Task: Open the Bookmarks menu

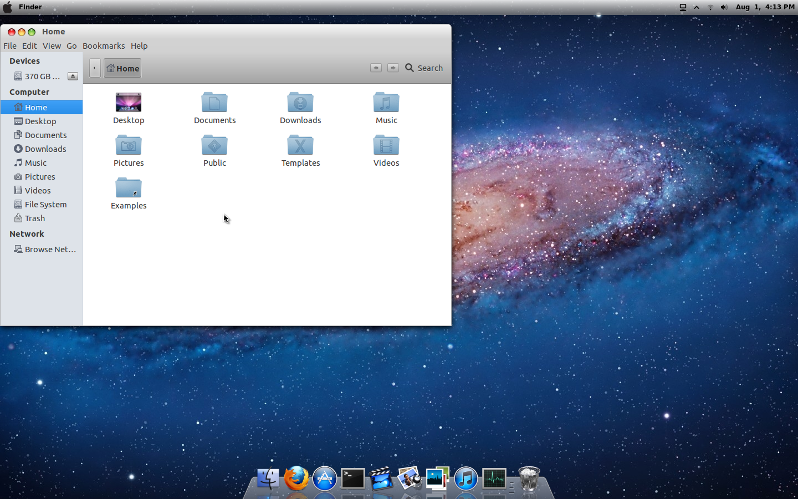Action: pos(104,46)
